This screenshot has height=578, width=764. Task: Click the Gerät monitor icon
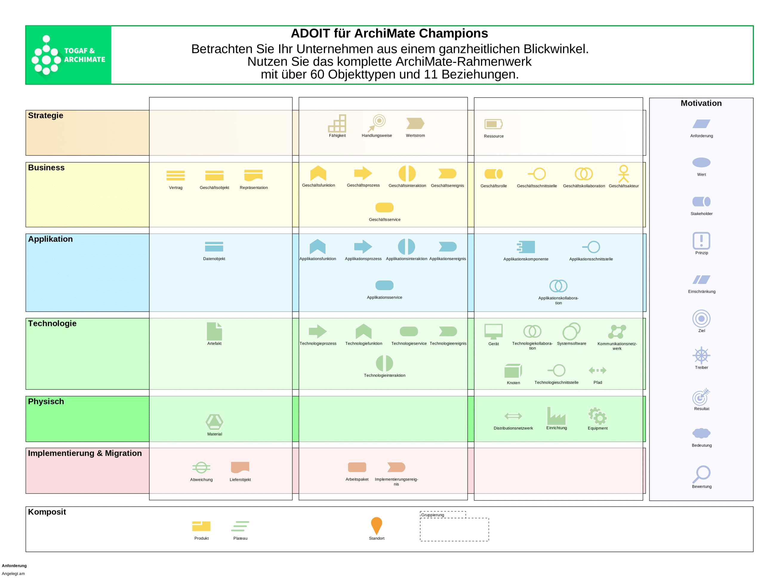[494, 332]
